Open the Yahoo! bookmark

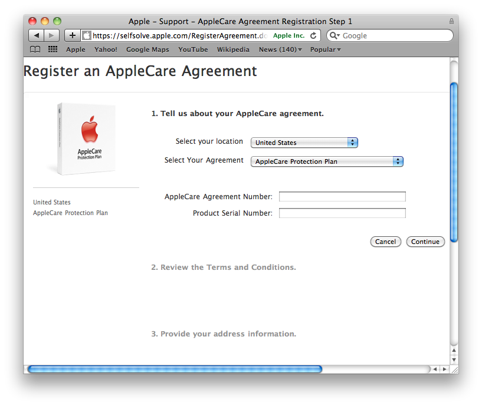106,49
